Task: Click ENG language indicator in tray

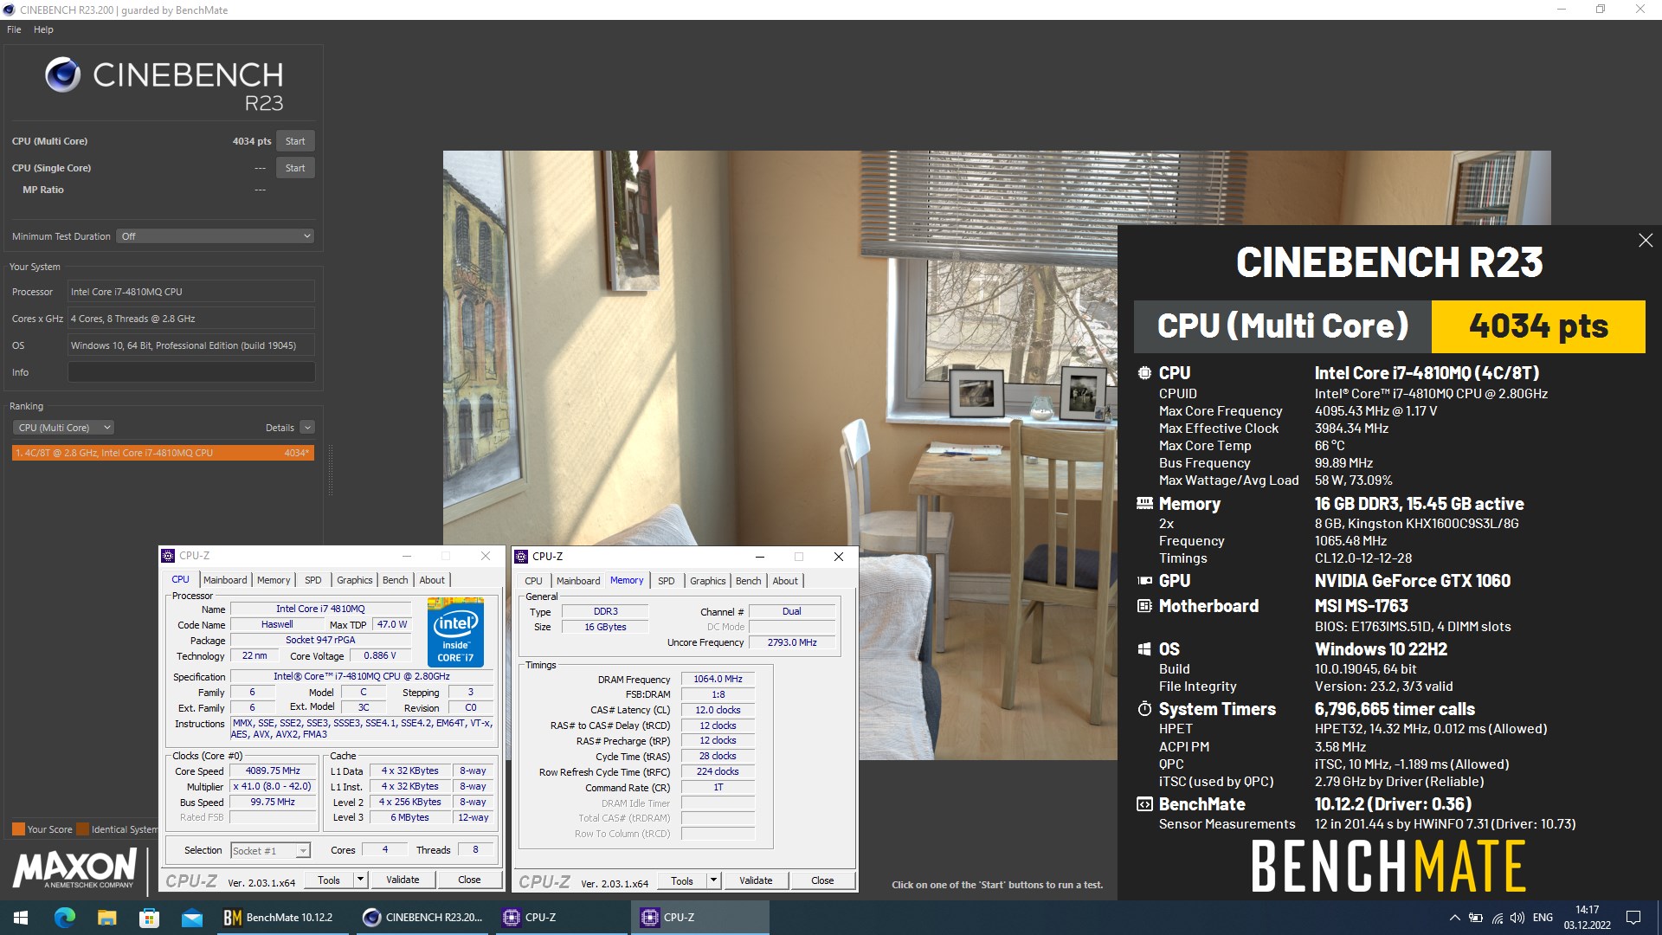Action: pos(1543,918)
